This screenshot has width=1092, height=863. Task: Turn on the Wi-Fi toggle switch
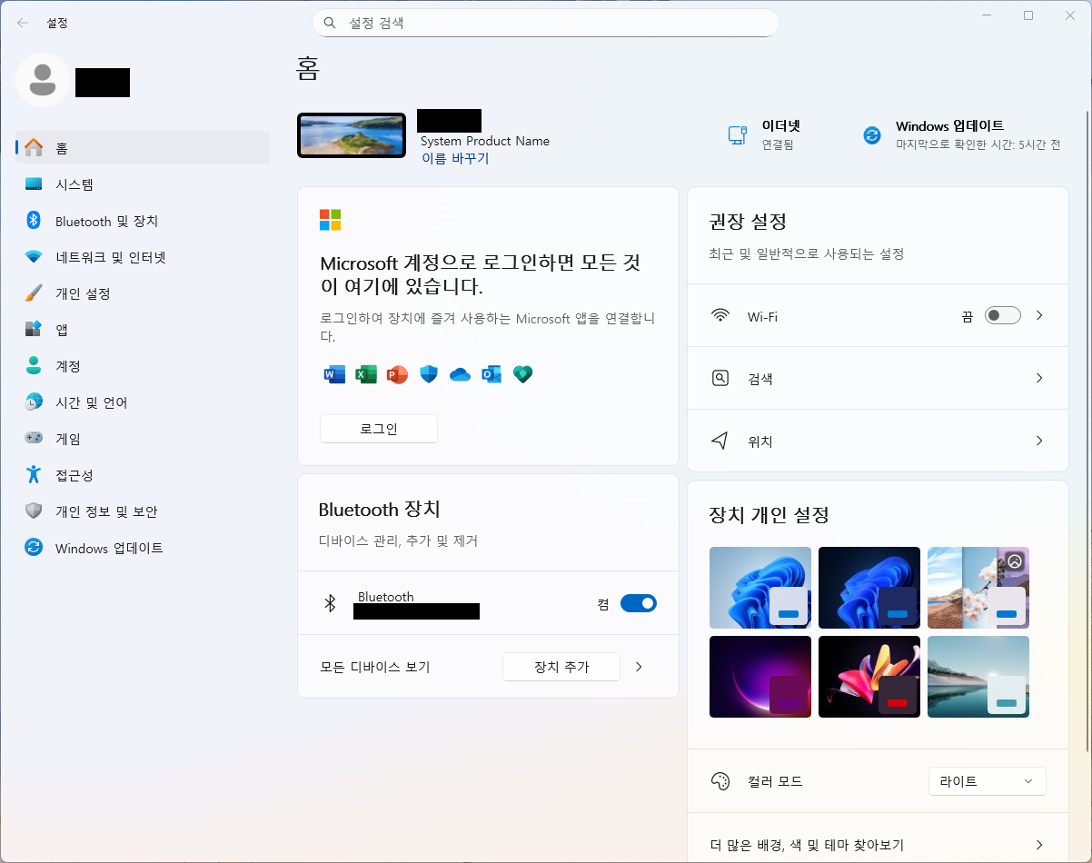click(1003, 315)
